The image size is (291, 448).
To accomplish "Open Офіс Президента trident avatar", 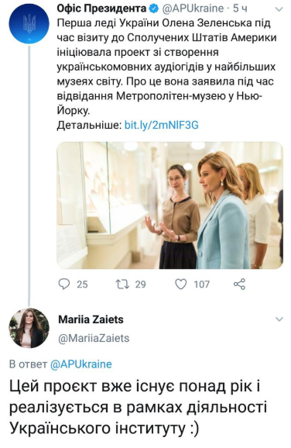I will [29, 23].
